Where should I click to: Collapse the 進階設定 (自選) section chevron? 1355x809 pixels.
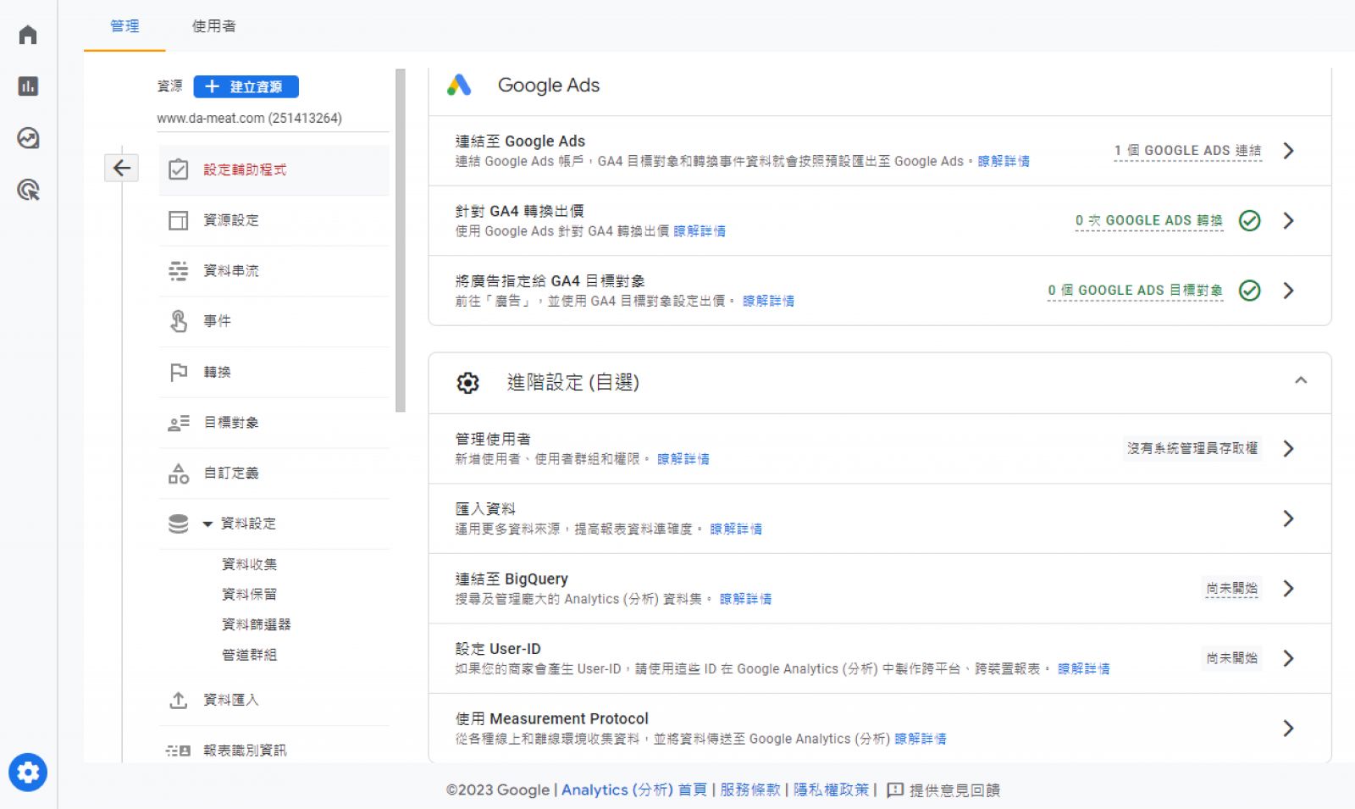(x=1301, y=380)
